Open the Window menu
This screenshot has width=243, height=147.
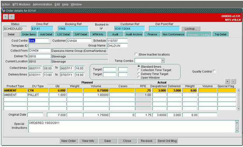coord(76,4)
